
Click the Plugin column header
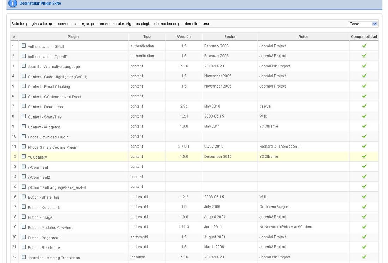(73, 37)
